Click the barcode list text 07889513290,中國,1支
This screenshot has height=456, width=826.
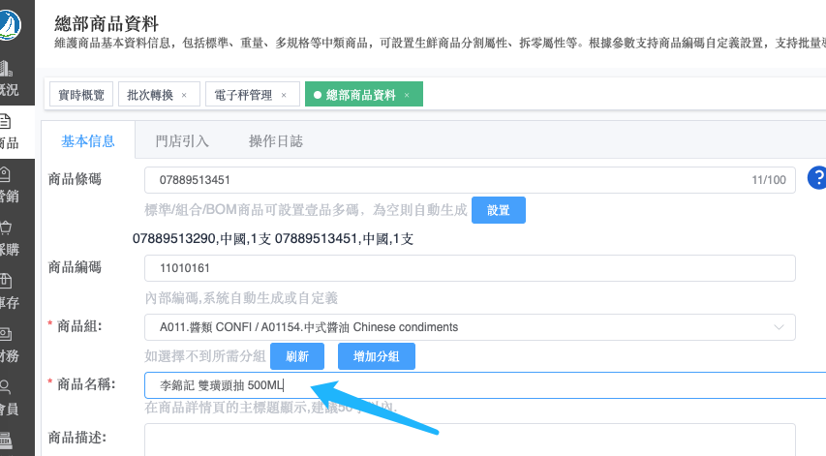(x=201, y=238)
